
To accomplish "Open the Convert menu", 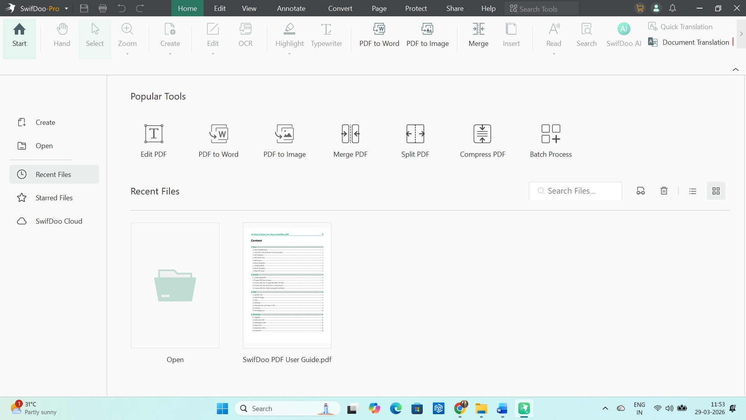I will [340, 8].
